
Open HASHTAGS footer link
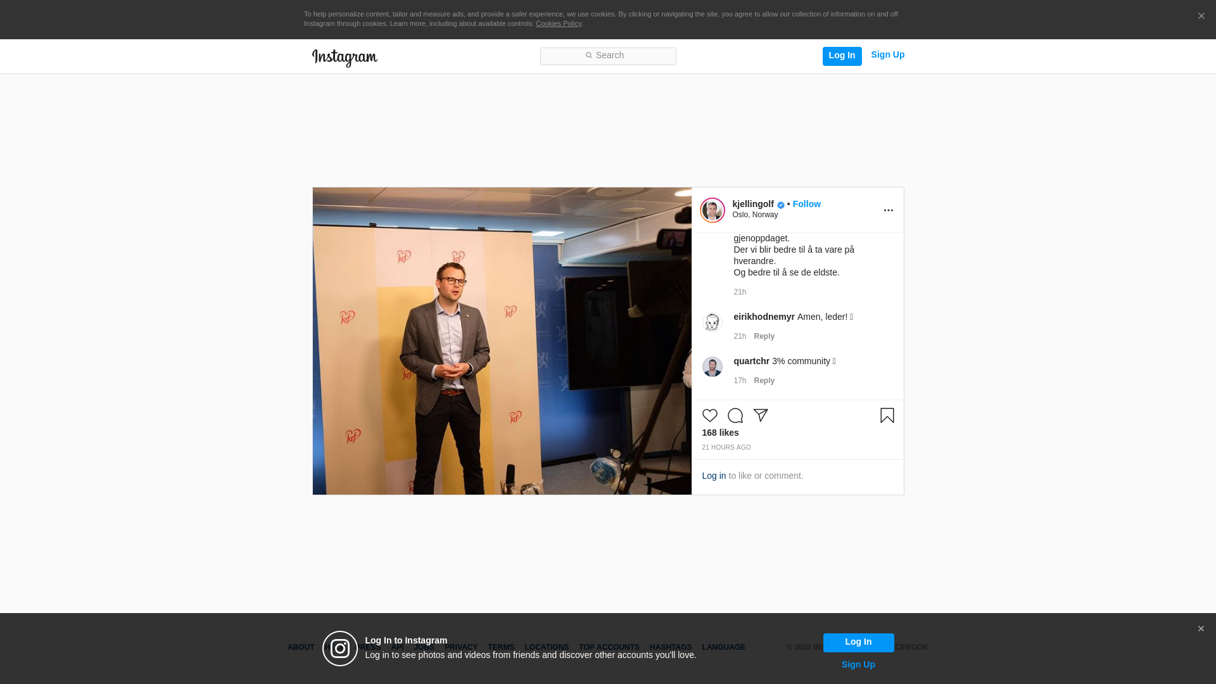(x=670, y=647)
